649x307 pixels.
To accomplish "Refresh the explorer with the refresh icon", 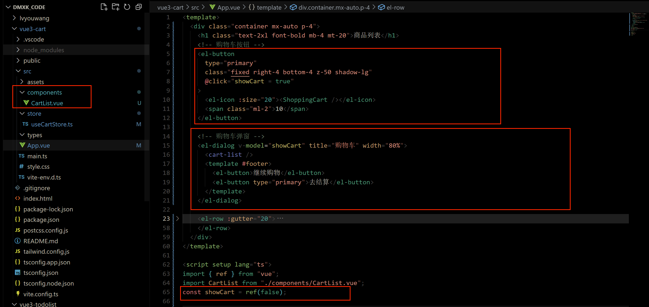I will click(x=127, y=7).
